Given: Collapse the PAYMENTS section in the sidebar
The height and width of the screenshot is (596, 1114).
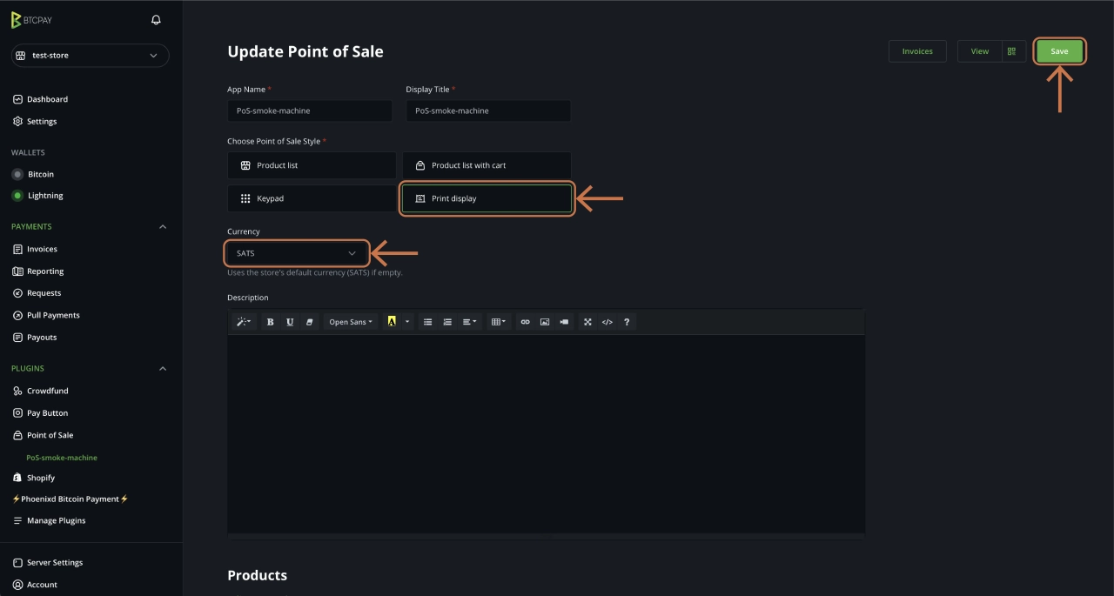Looking at the screenshot, I should [x=162, y=226].
